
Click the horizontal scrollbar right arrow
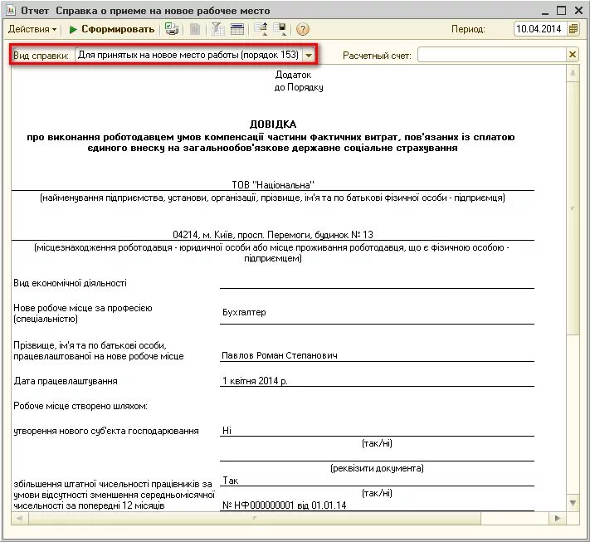coord(558,518)
